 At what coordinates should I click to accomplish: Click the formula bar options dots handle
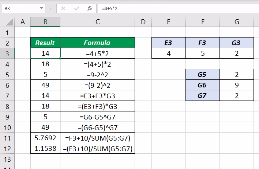click(x=51, y=8)
